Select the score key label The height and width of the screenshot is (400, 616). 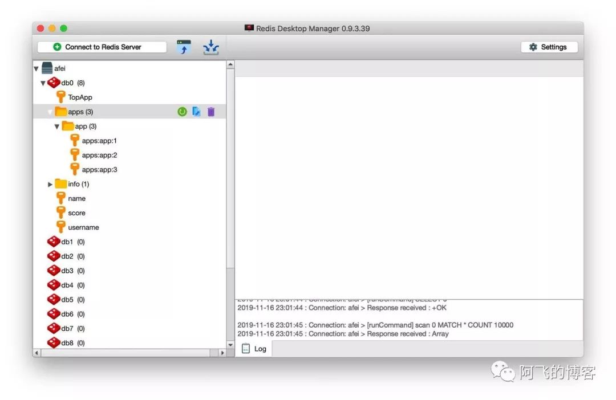[76, 213]
